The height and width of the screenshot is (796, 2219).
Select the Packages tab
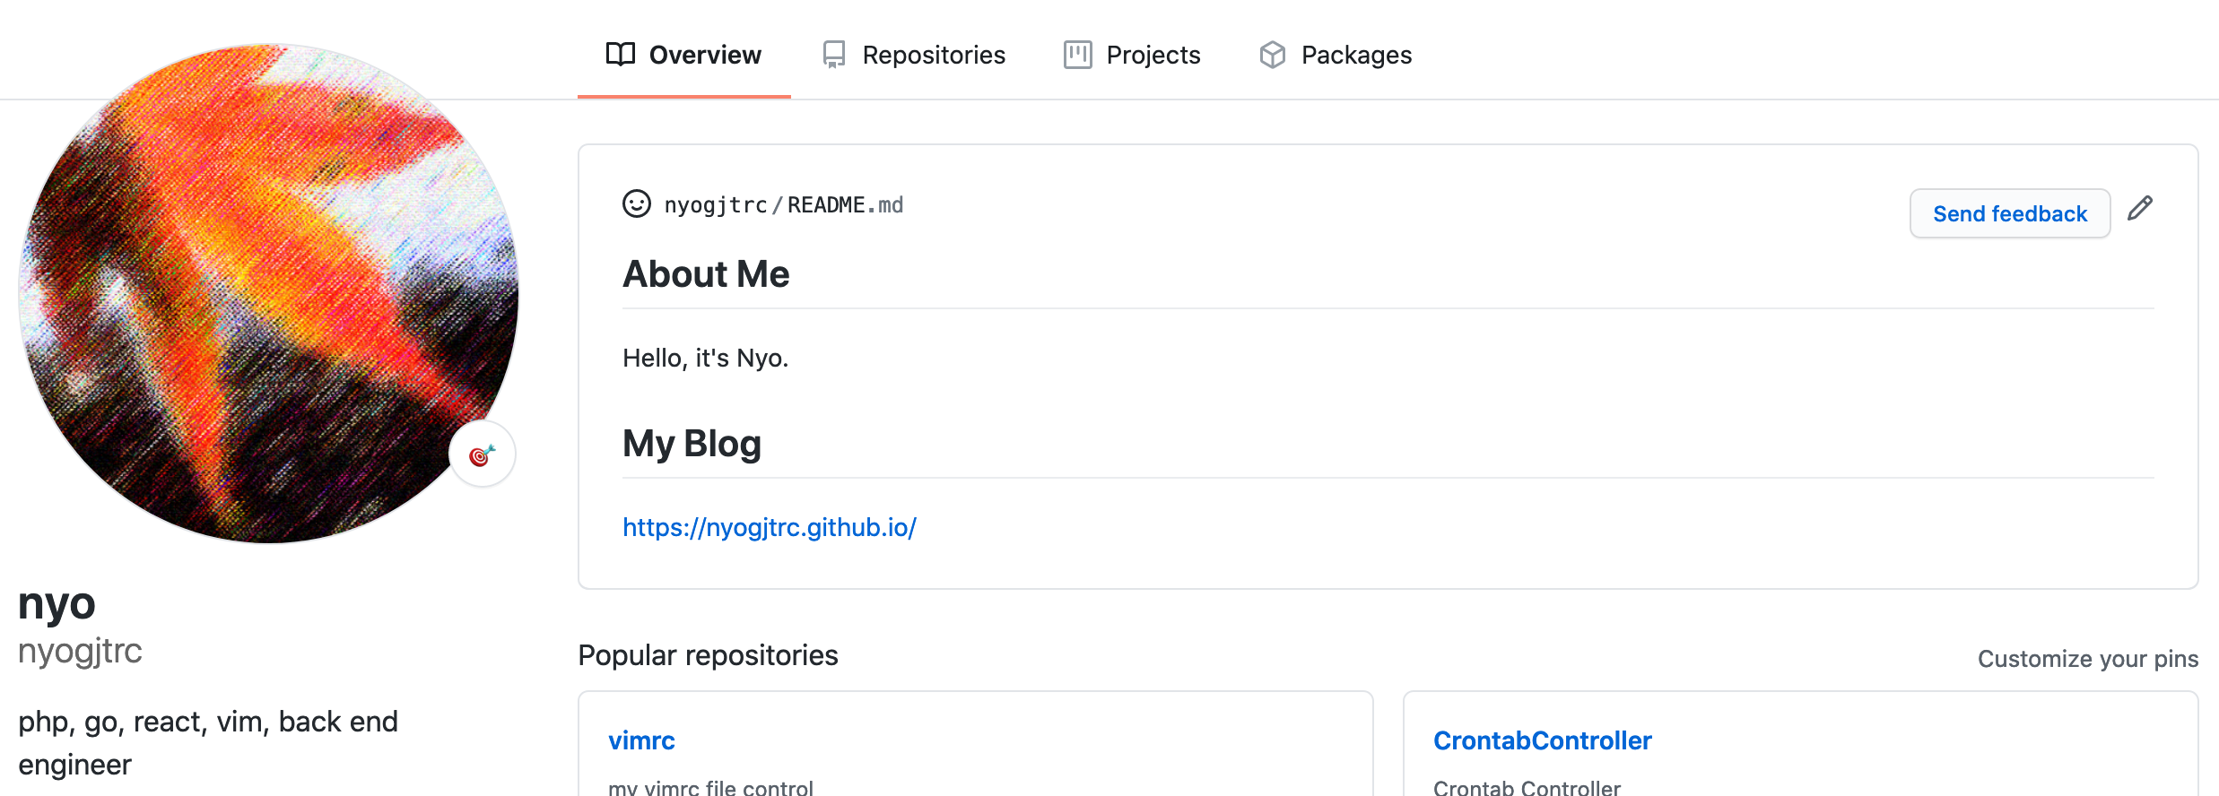[x=1355, y=55]
